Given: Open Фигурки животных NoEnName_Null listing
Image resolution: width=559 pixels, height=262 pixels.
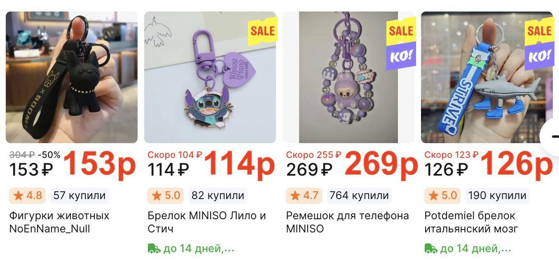Looking at the screenshot, I should coord(59,222).
